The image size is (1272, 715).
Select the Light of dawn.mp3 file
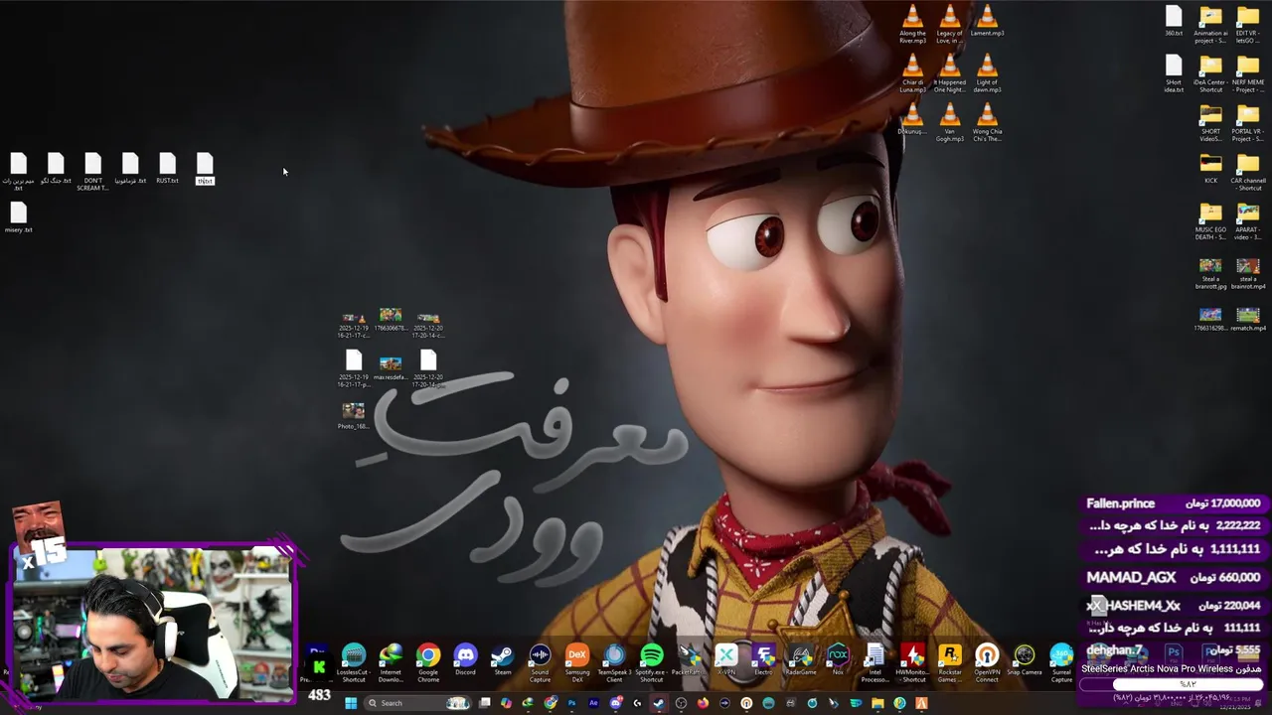click(x=987, y=73)
